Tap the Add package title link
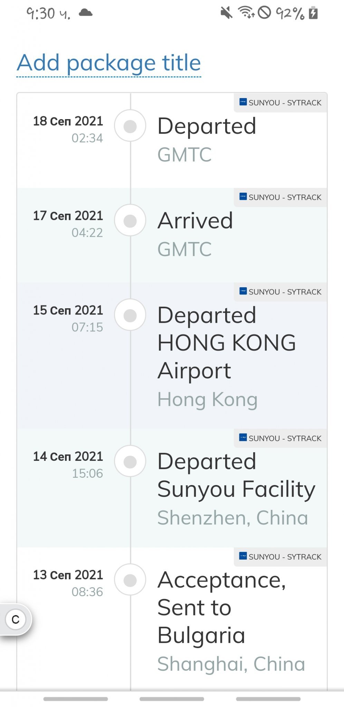Viewport: 344px width, 707px height. [x=109, y=63]
